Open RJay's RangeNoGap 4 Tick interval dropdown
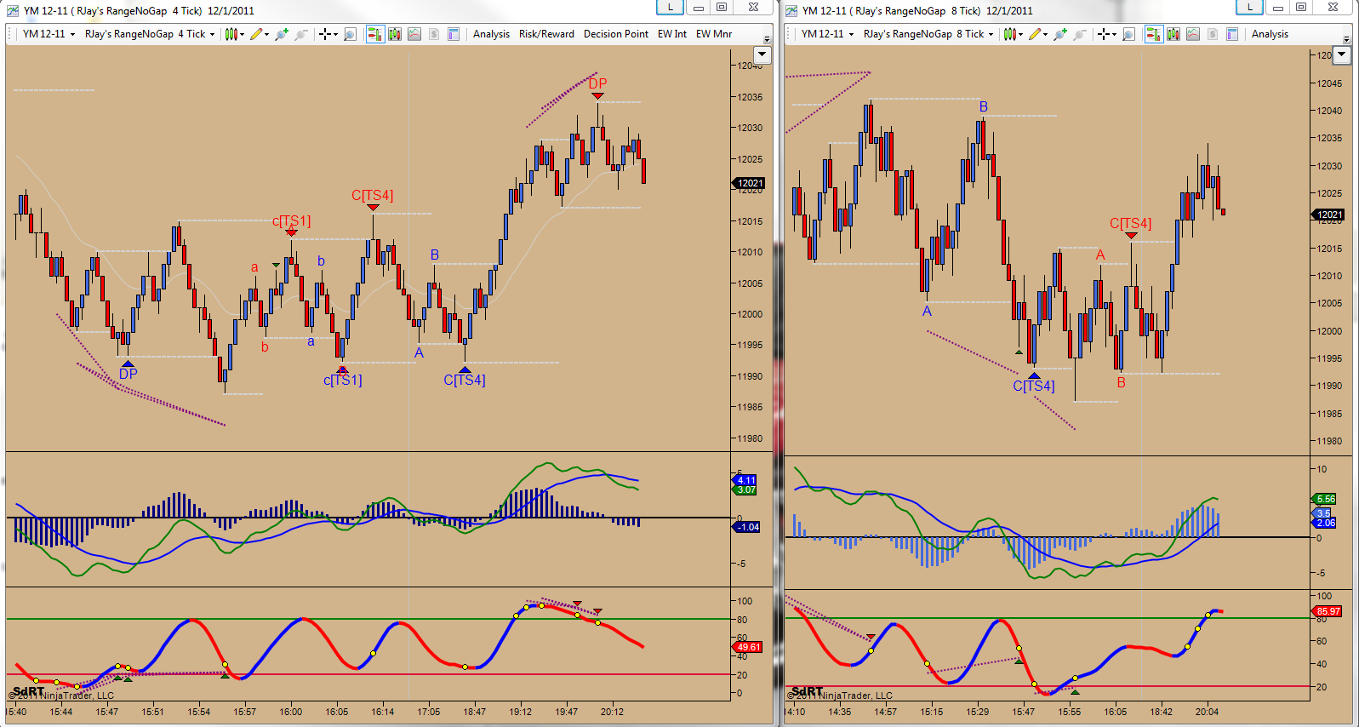 [x=150, y=34]
